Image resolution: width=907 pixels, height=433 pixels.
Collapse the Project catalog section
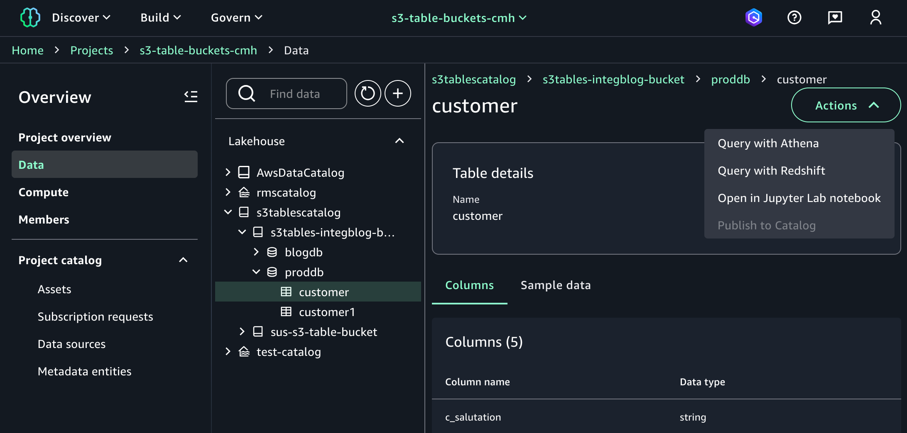click(183, 260)
